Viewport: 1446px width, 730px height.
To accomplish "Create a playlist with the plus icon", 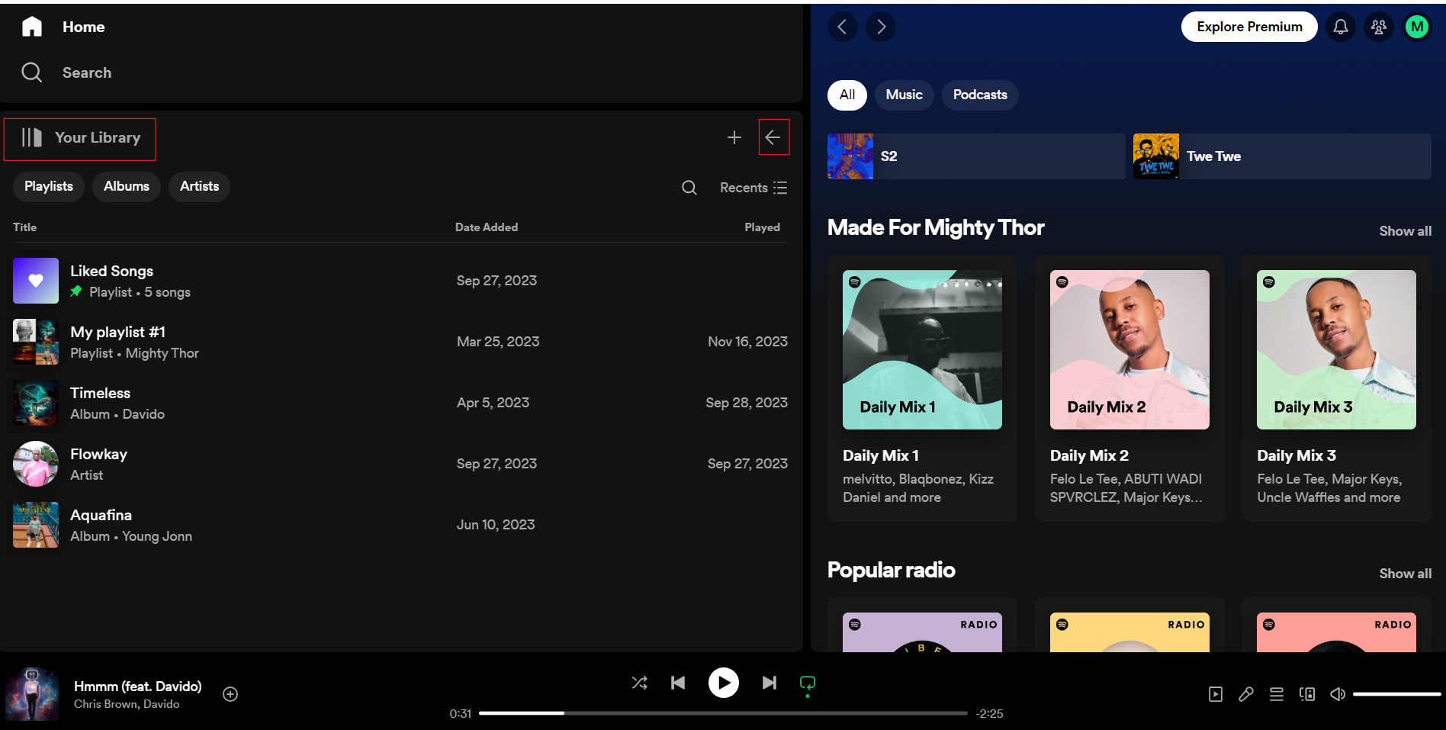I will coord(734,137).
